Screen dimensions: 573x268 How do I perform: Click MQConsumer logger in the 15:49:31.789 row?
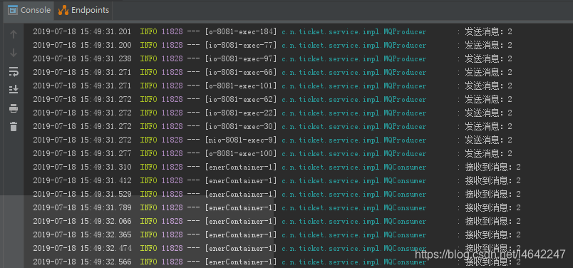click(354, 207)
